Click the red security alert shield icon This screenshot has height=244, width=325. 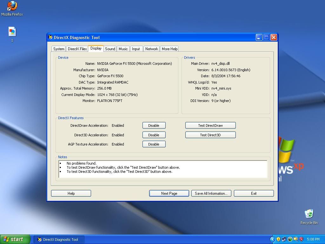tap(302, 240)
